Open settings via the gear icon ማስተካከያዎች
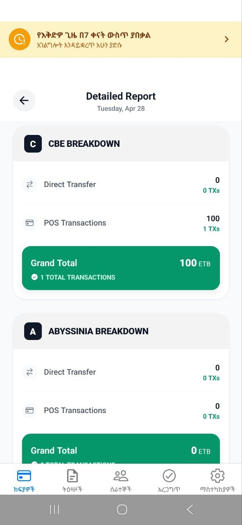 coord(217,475)
